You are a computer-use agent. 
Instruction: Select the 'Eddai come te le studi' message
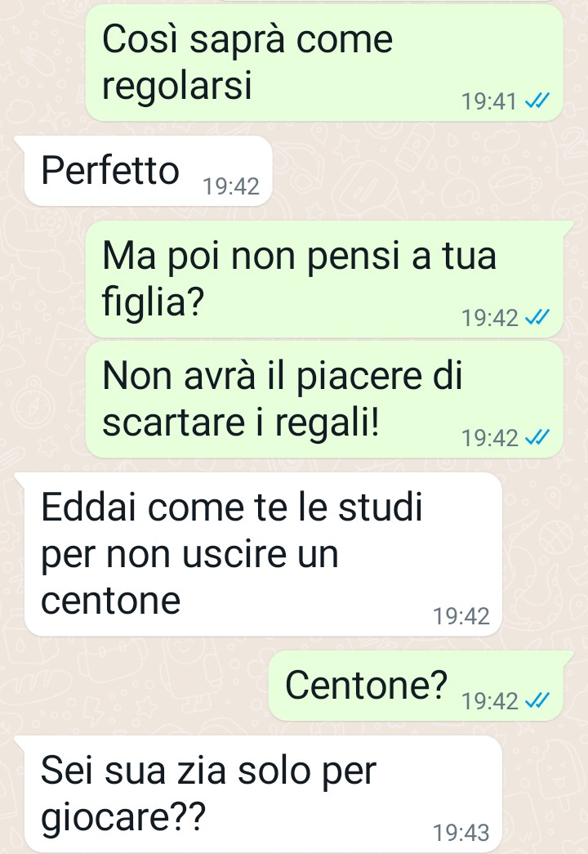(262, 554)
